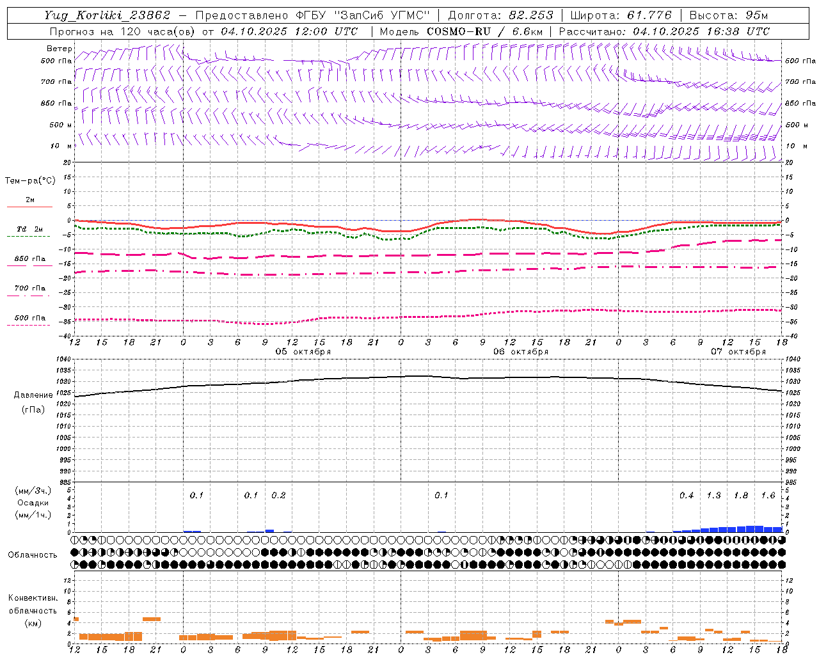
Task: Click the red solid line sample under 2м
Action: tap(29, 207)
